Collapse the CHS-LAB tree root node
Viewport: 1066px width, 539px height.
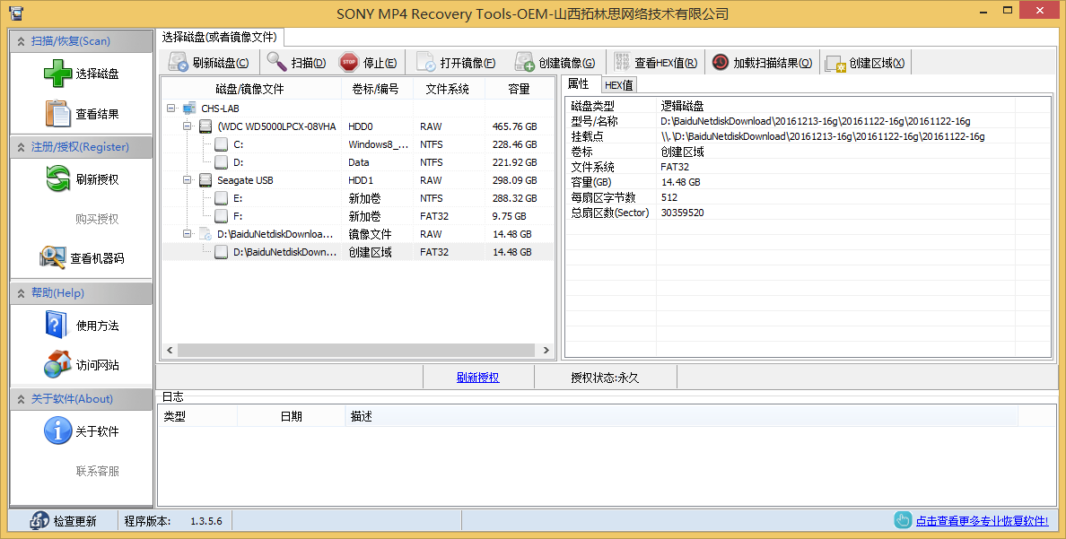click(170, 109)
